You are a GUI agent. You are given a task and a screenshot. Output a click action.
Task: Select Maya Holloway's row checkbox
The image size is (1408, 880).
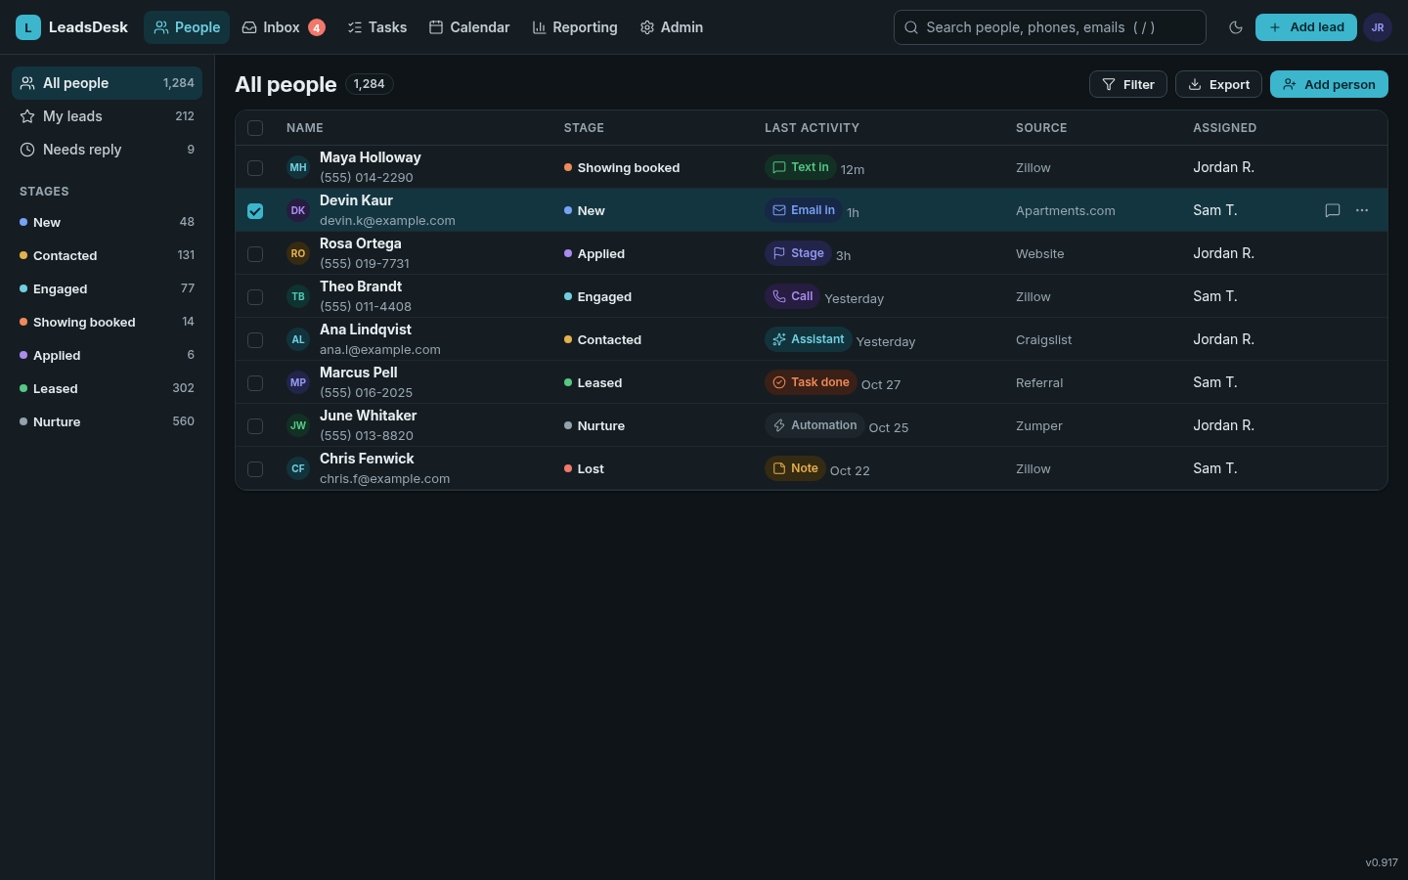click(255, 167)
